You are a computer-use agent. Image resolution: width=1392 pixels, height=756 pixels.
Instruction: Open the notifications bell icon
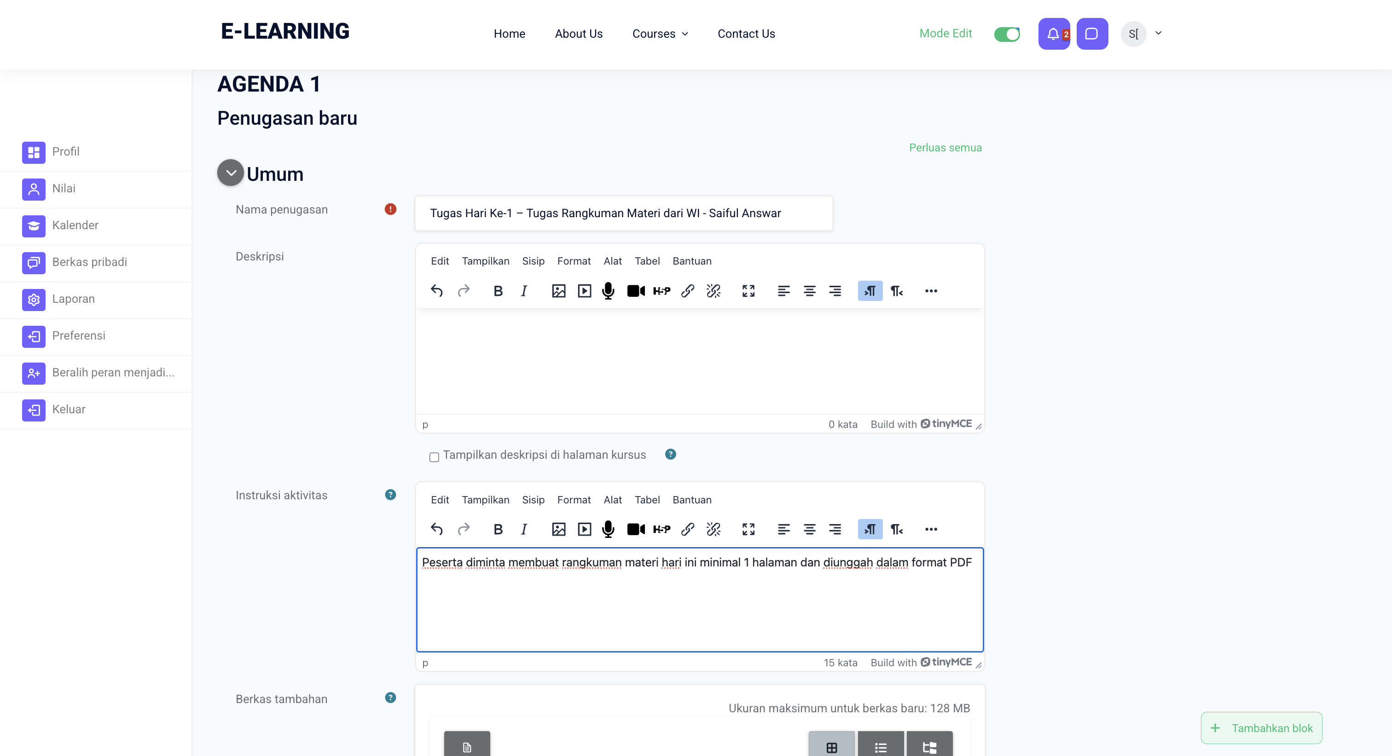pos(1053,34)
